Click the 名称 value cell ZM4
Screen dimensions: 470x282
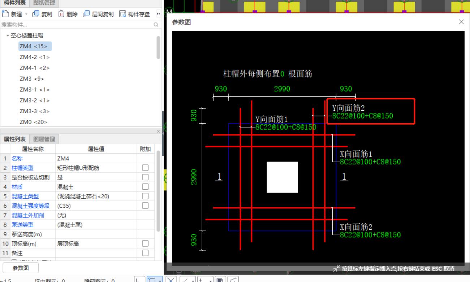96,158
